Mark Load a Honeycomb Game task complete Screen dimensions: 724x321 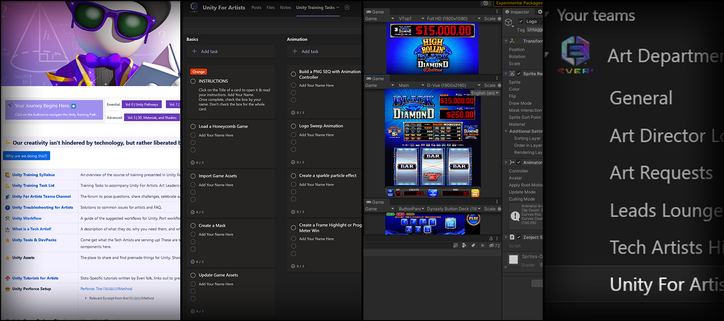coord(193,126)
